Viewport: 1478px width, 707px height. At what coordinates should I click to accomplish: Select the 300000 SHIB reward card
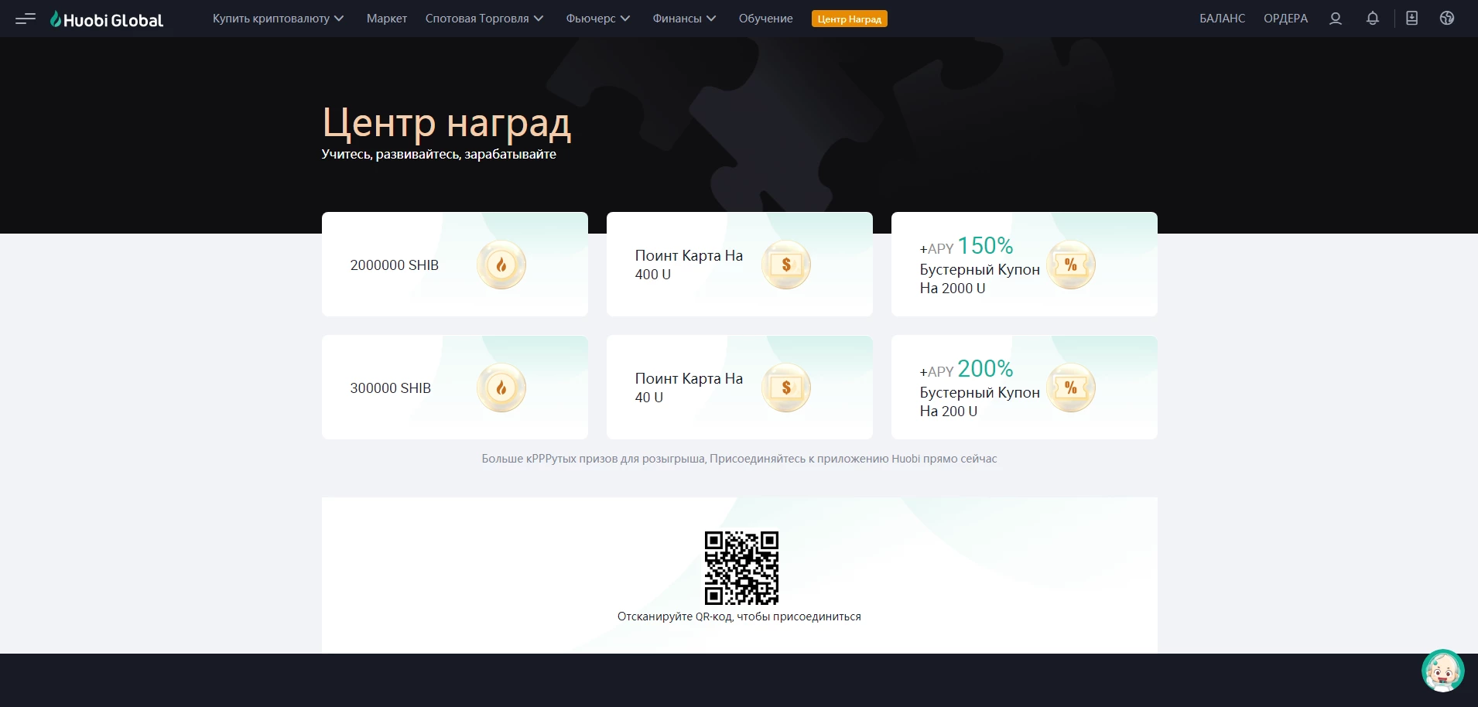tap(455, 388)
